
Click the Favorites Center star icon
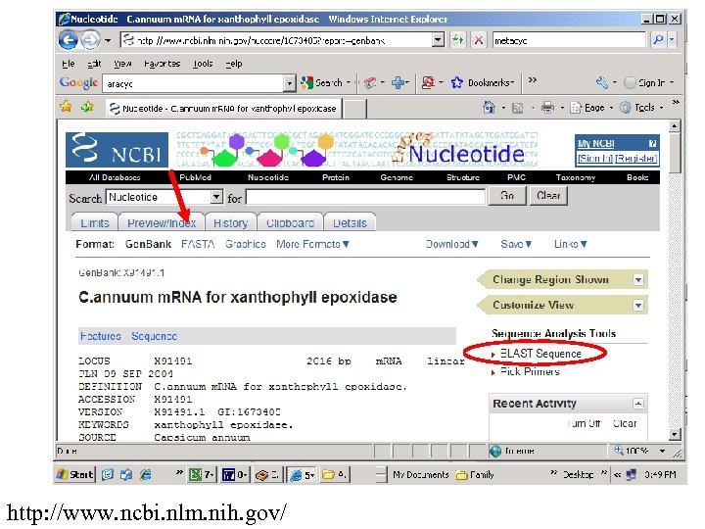[x=67, y=107]
